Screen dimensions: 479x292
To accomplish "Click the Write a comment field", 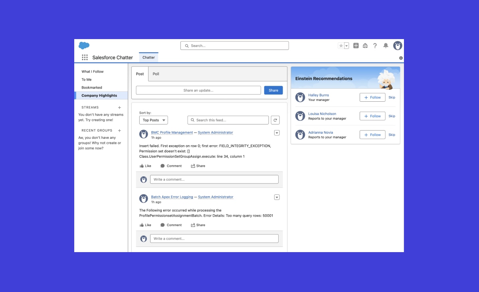I will [214, 179].
